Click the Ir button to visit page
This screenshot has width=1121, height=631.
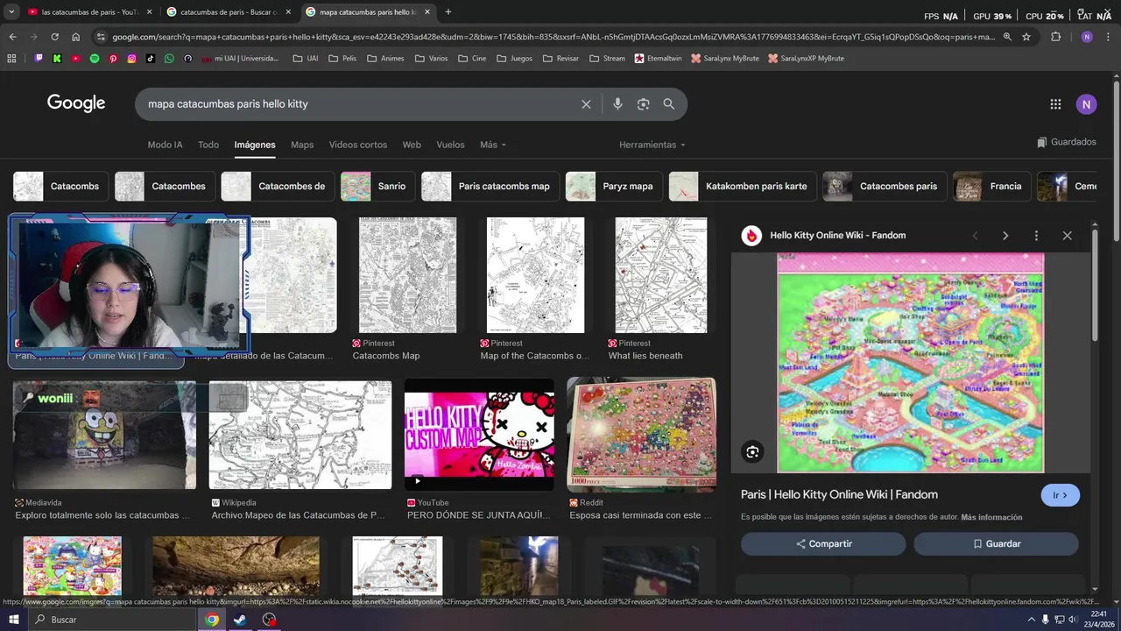1061,495
